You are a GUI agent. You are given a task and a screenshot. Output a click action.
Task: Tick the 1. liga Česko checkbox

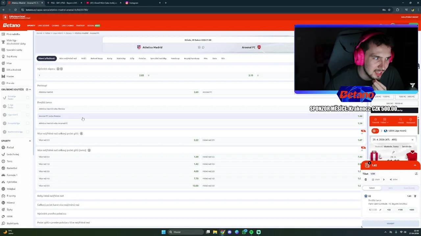point(28,106)
